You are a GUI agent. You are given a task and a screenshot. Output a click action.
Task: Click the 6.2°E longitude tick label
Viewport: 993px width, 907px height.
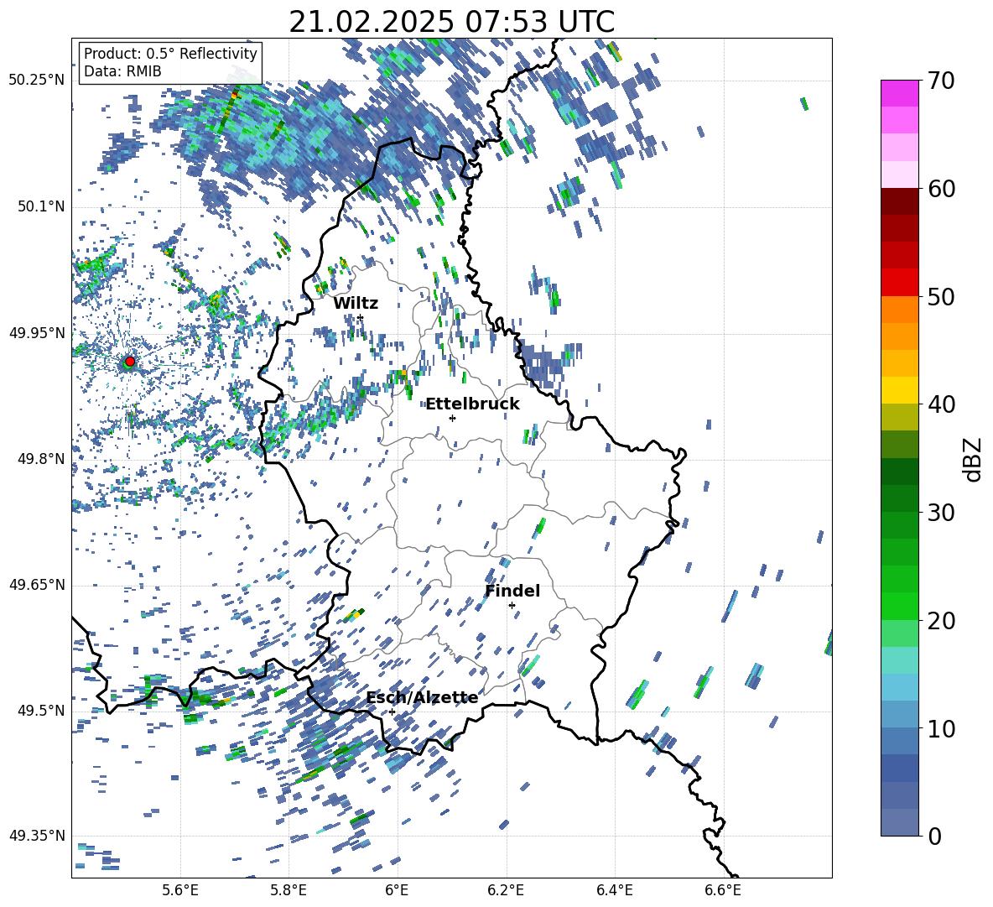point(506,890)
